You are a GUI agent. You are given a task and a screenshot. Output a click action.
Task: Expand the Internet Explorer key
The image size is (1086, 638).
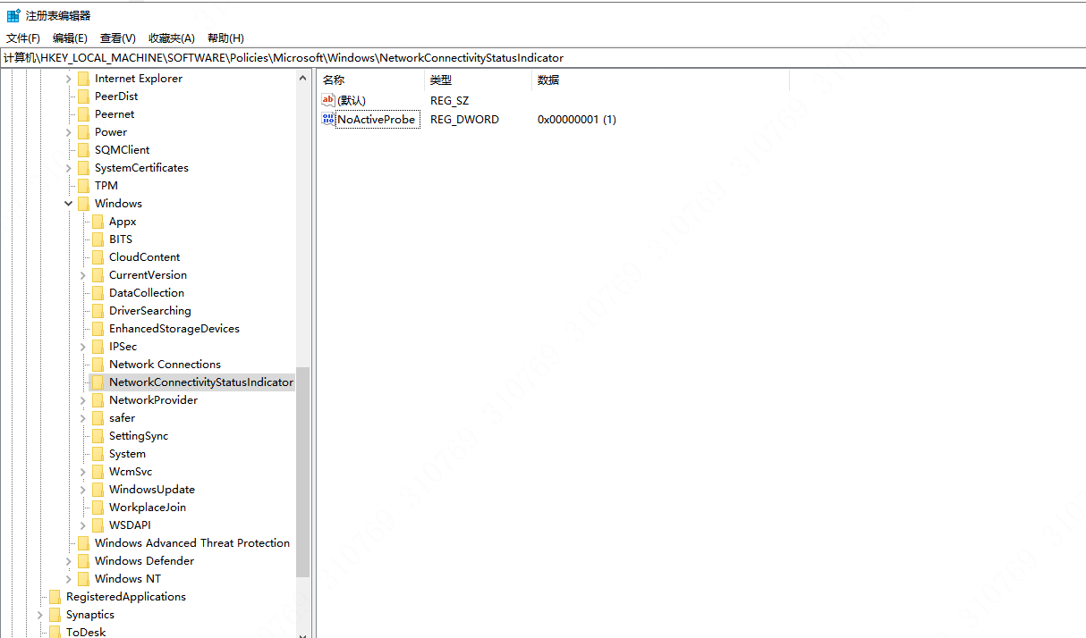pos(69,79)
